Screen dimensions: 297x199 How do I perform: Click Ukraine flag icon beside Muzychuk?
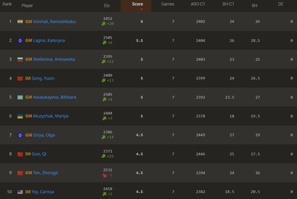pyautogui.click(x=20, y=116)
